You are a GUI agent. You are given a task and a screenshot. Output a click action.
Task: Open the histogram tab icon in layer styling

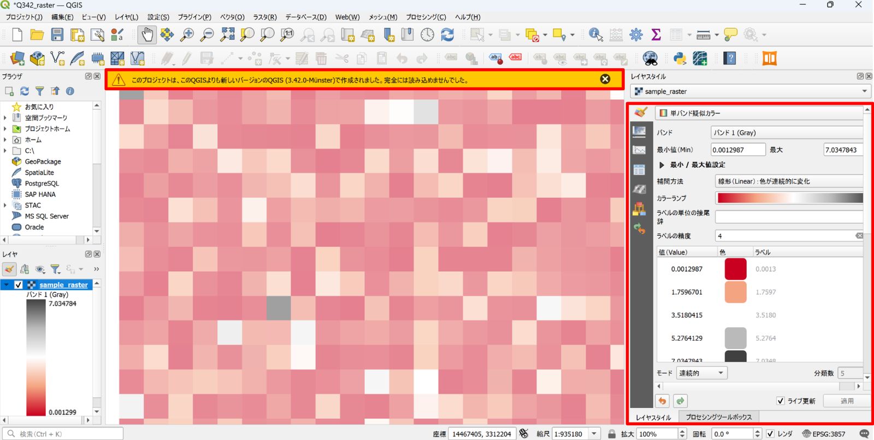(x=639, y=150)
